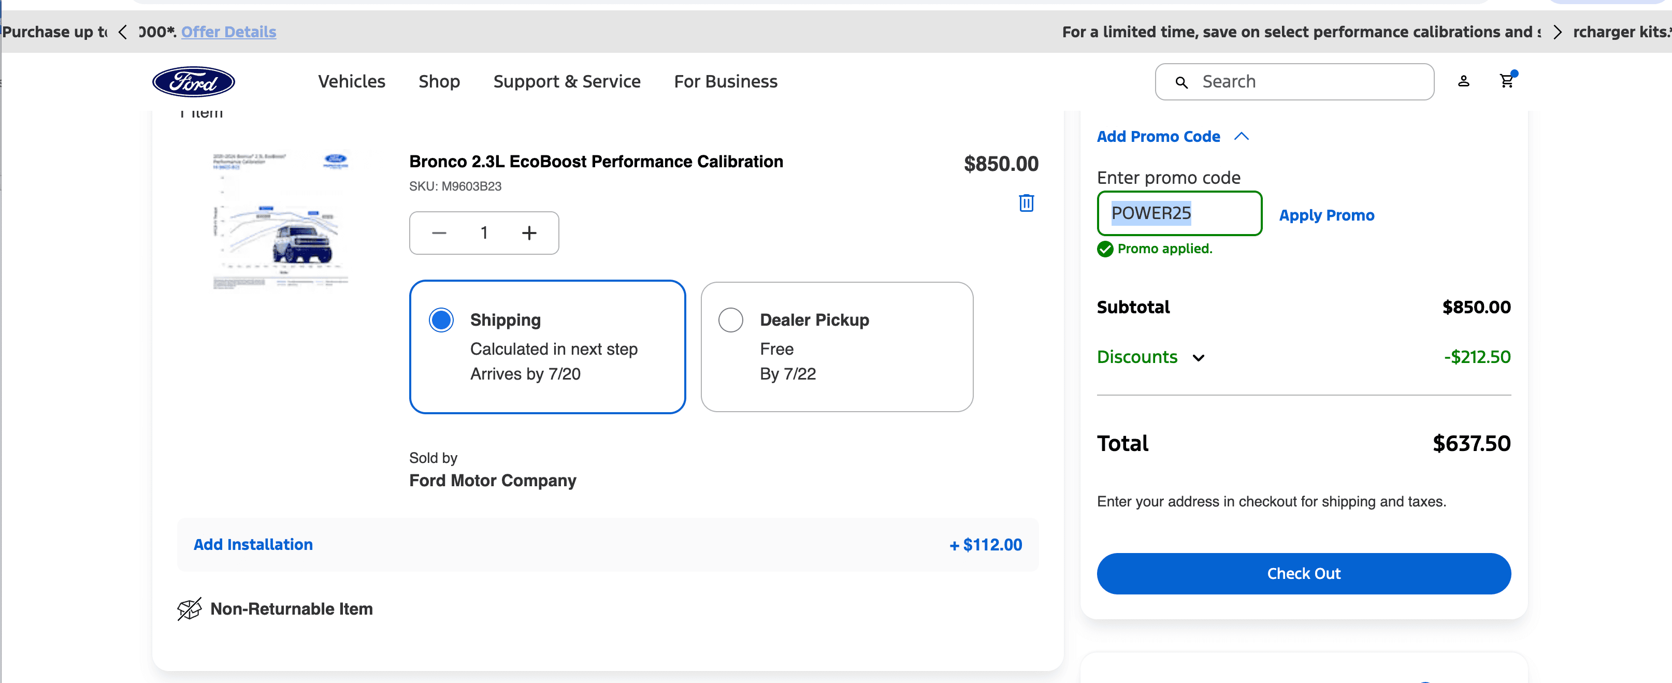Viewport: 1672px width, 683px height.
Task: Click the limited time performance calibrations banner
Action: pyautogui.click(x=1301, y=32)
